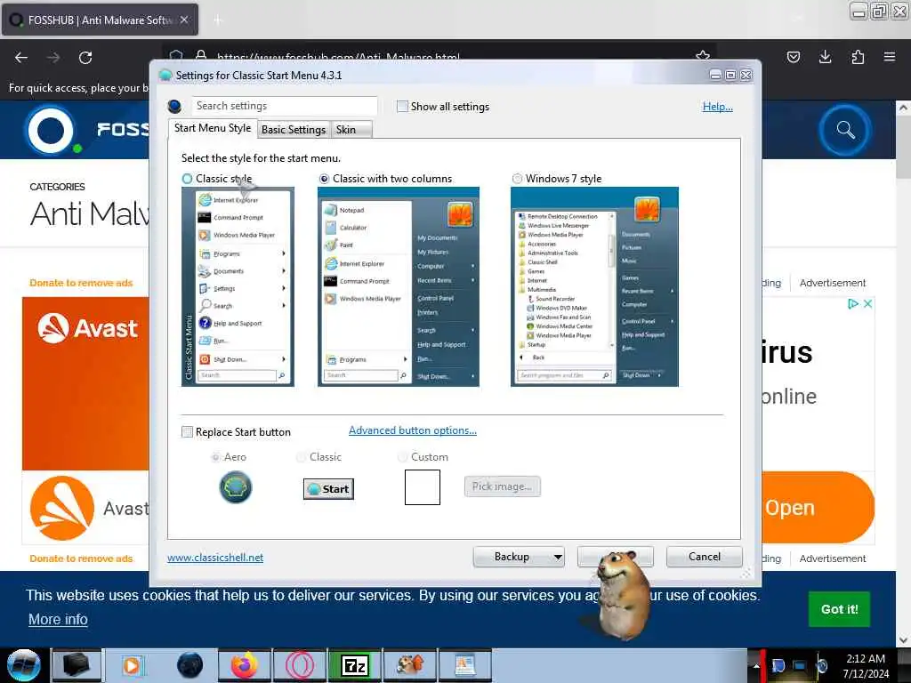911x683 pixels.
Task: Open the Skin tab
Action: (351, 130)
